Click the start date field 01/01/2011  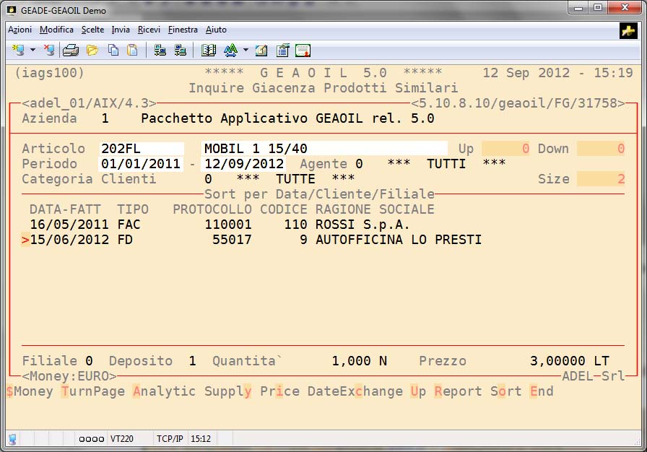(x=141, y=164)
